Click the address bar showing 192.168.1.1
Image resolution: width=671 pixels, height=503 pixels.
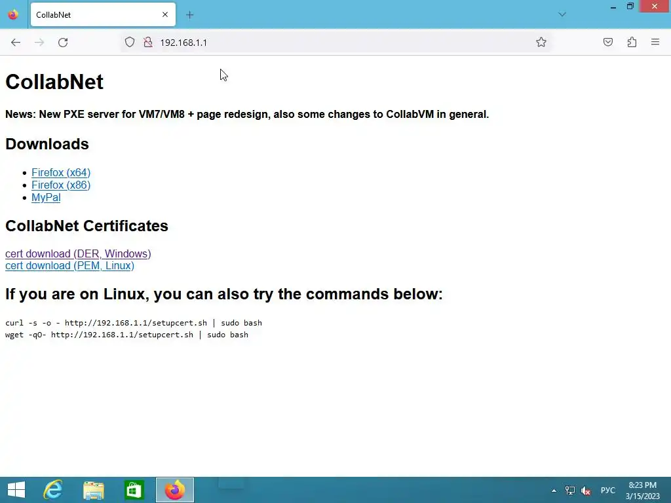click(336, 43)
